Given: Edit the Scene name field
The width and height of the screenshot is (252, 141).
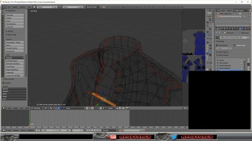Looking at the screenshot, I should click(70, 7).
